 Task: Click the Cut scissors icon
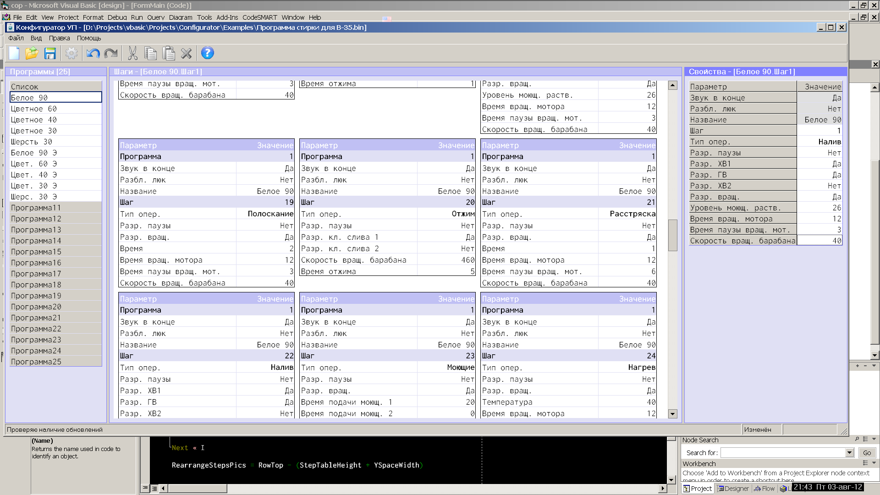(x=132, y=53)
